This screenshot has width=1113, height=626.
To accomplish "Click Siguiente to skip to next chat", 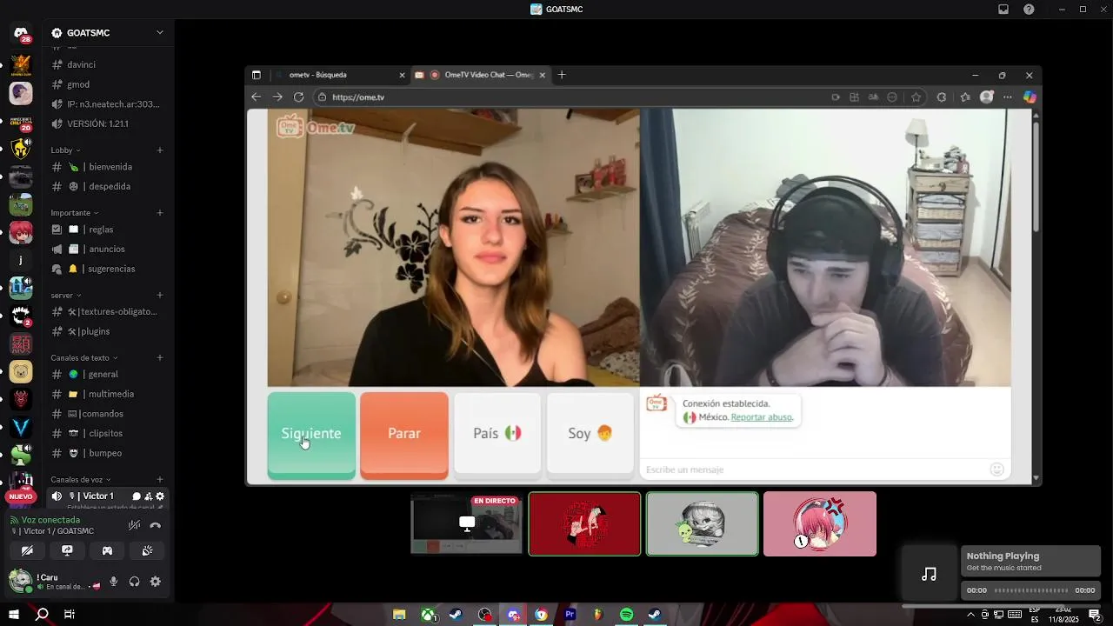I will coord(311,434).
